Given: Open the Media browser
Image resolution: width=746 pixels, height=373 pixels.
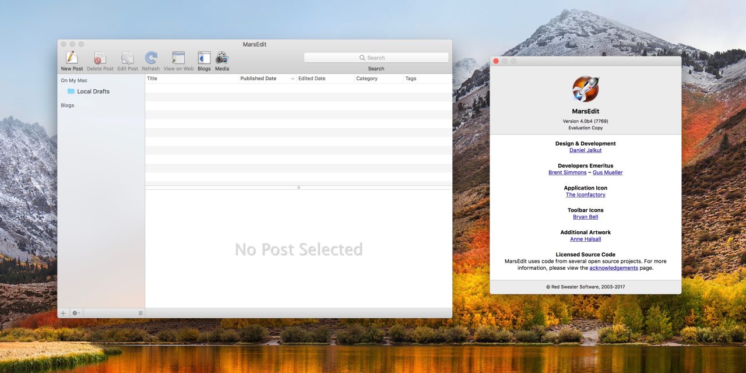Looking at the screenshot, I should 221,58.
